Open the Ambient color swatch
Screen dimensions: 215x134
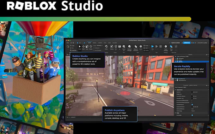coord(192,92)
